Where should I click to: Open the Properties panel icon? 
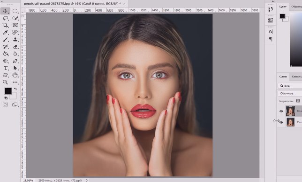click(271, 20)
